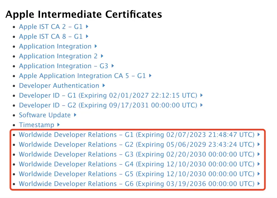Open Apple Application Integration CA 5 – G1

click(x=82, y=76)
